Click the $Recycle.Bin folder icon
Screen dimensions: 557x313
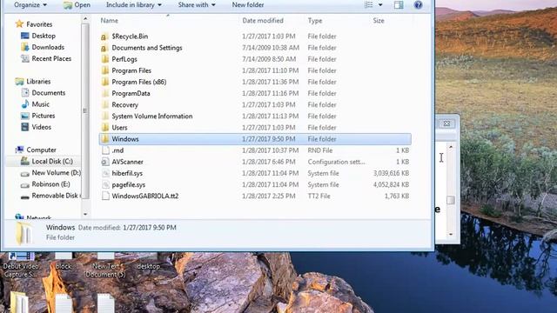[x=104, y=37]
